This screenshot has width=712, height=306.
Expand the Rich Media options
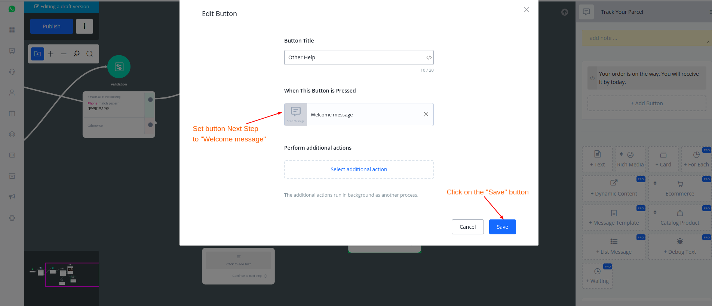click(630, 159)
